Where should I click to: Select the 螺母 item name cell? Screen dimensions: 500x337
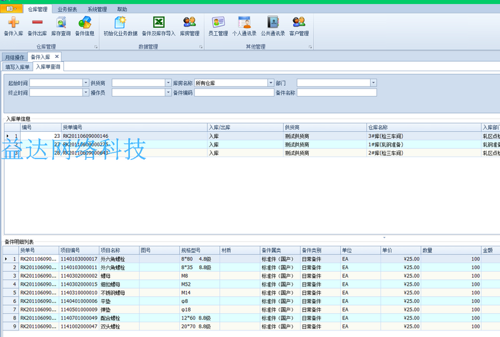[119, 276]
